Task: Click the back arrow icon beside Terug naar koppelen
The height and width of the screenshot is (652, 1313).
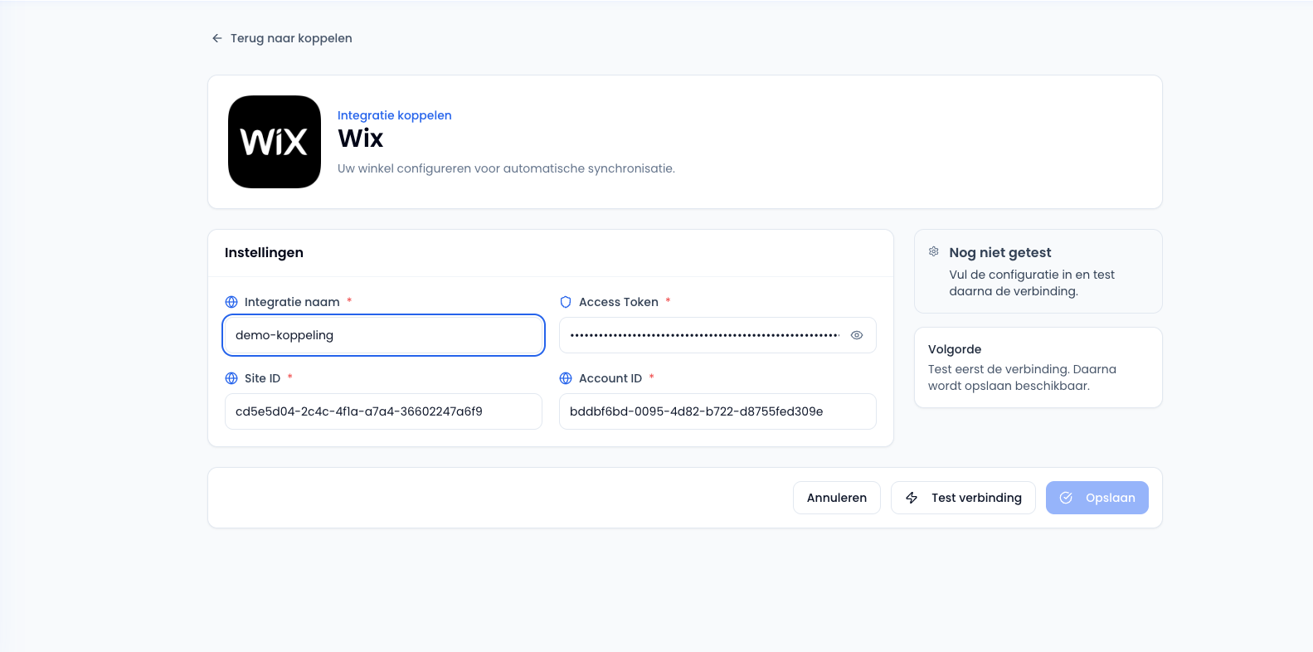Action: [217, 38]
